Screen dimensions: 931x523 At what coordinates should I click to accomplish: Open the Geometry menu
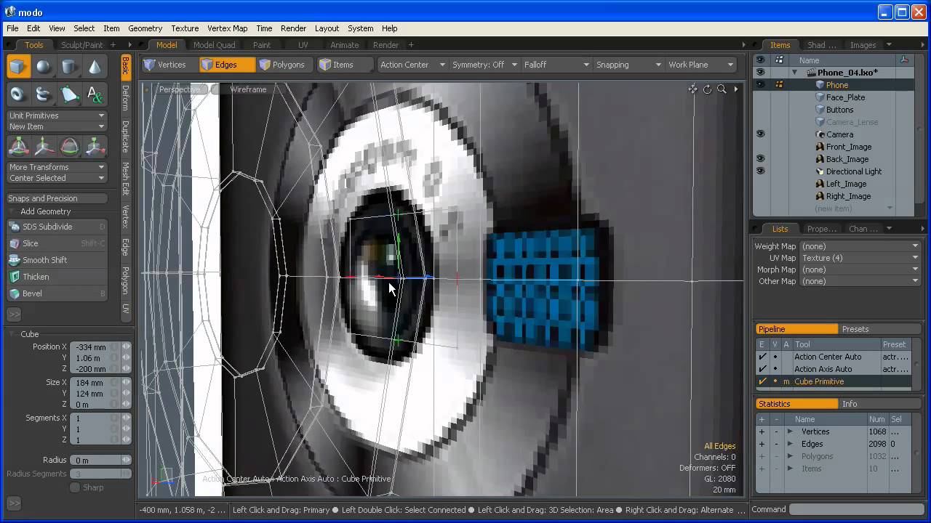coord(145,28)
